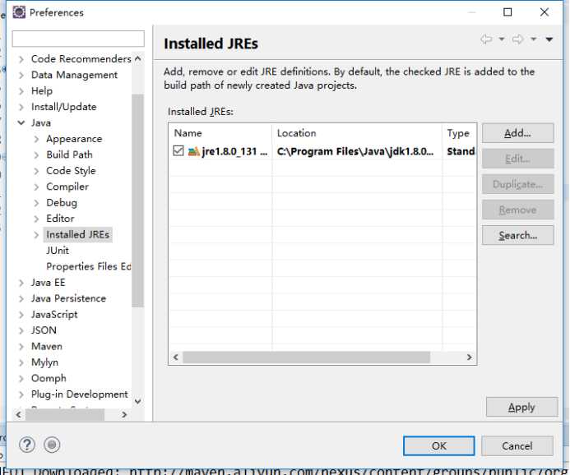Collapse the Java tree node
This screenshot has height=475, width=570.
point(21,122)
